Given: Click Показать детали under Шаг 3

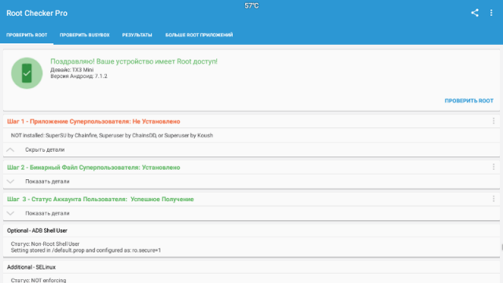Looking at the screenshot, I should point(47,213).
